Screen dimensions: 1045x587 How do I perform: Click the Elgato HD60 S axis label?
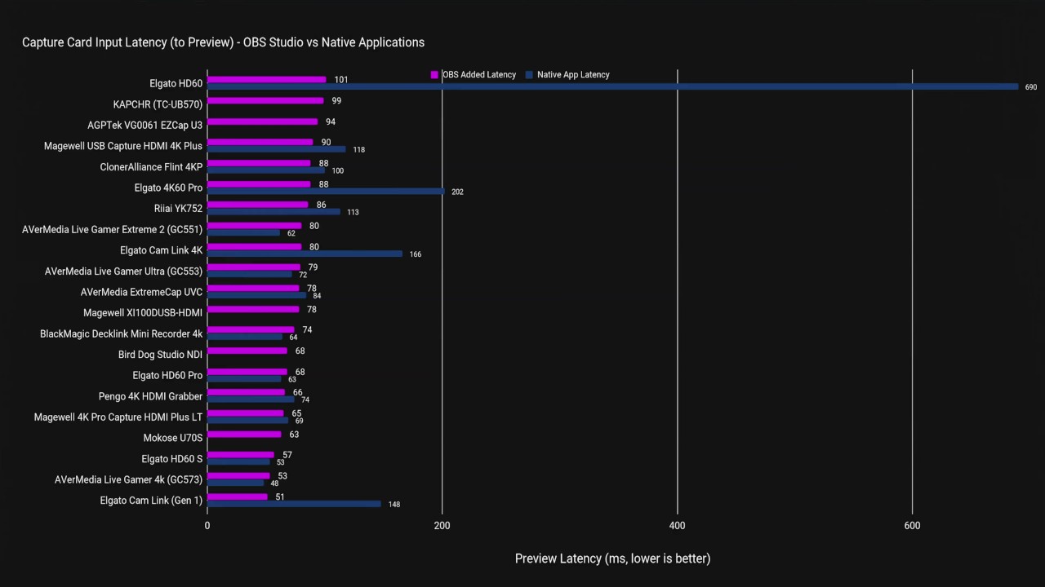[172, 459]
